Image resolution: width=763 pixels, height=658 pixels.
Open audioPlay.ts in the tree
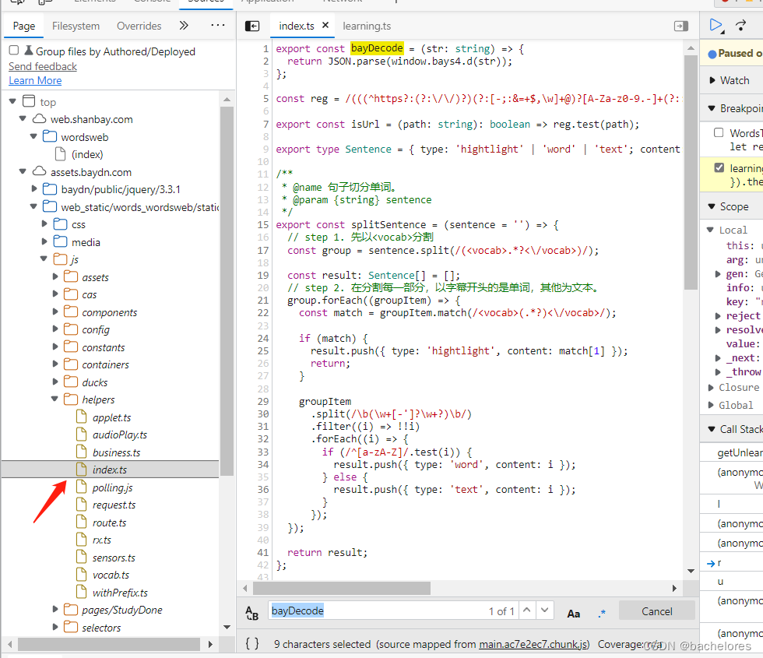pos(120,435)
